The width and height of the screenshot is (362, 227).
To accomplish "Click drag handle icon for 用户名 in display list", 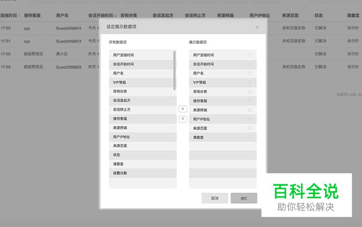I will click(250, 73).
